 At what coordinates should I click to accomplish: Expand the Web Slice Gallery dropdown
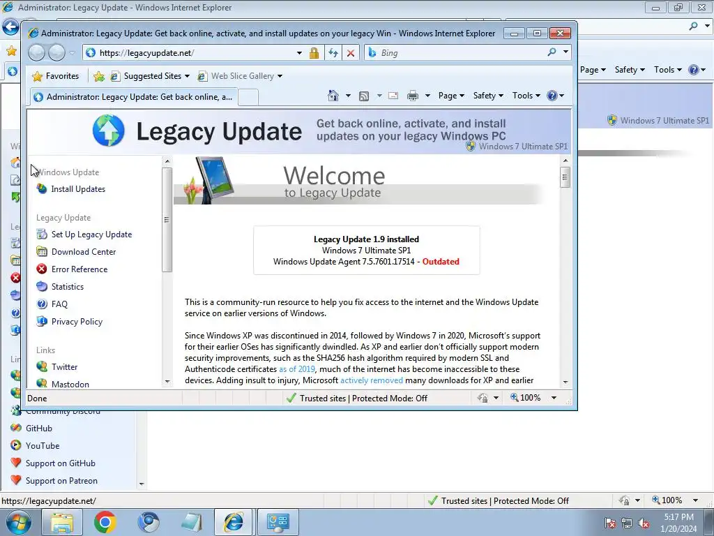point(280,76)
